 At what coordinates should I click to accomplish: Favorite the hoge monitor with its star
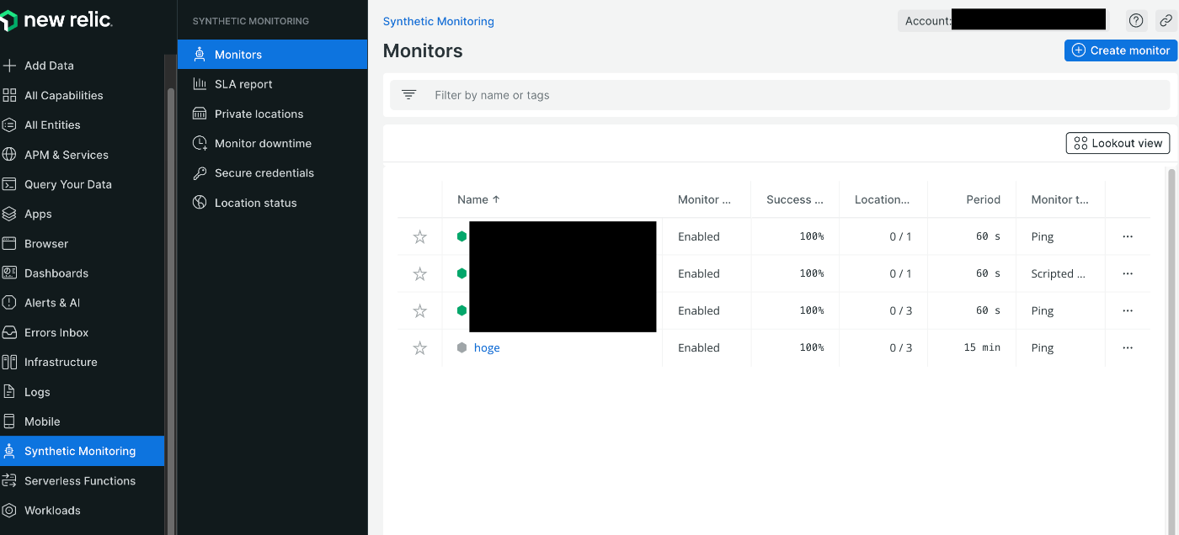coord(420,348)
